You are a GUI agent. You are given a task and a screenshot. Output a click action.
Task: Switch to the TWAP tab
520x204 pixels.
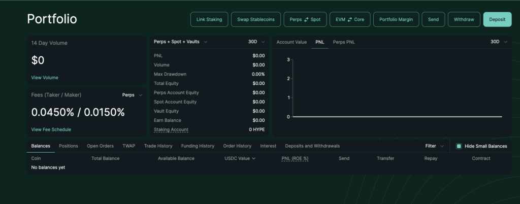129,146
